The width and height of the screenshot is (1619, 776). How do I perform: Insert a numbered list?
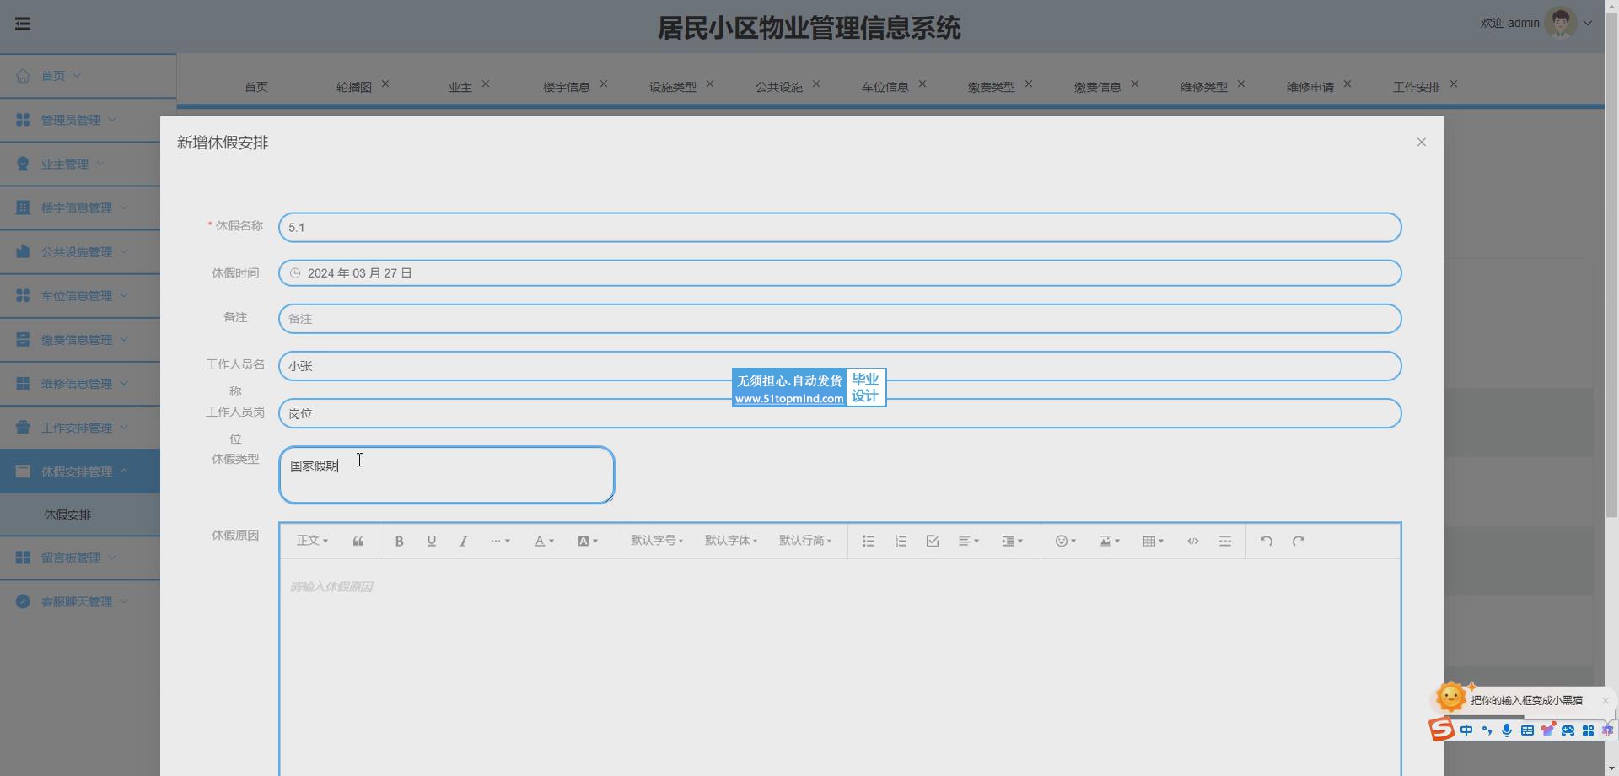tap(901, 542)
